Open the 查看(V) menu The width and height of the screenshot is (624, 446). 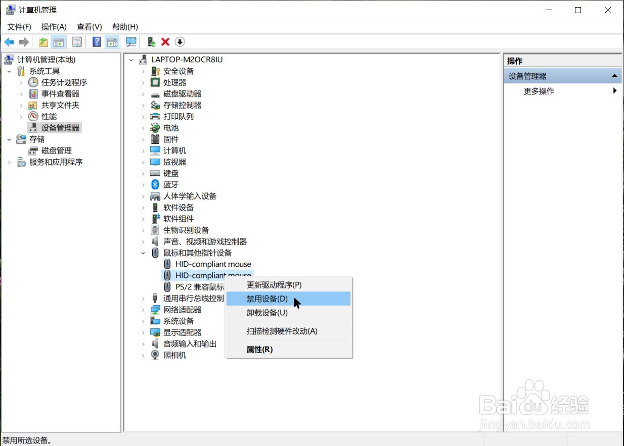coord(90,27)
